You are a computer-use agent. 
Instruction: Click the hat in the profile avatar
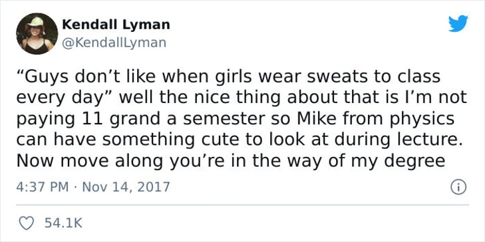tap(36, 22)
